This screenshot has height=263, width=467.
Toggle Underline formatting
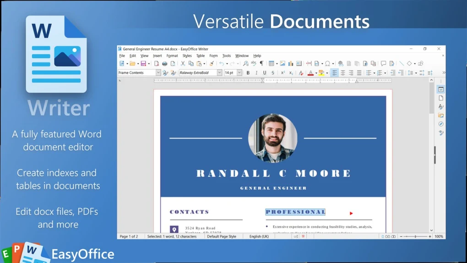tap(264, 73)
